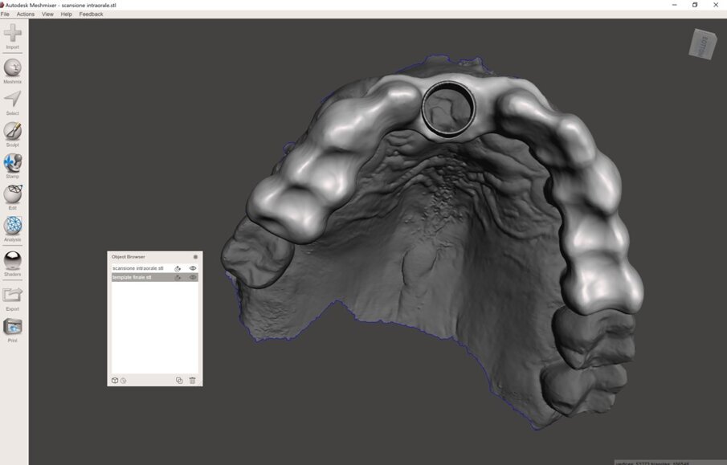Choose the Stamp tool
The height and width of the screenshot is (465, 727).
[x=12, y=162]
